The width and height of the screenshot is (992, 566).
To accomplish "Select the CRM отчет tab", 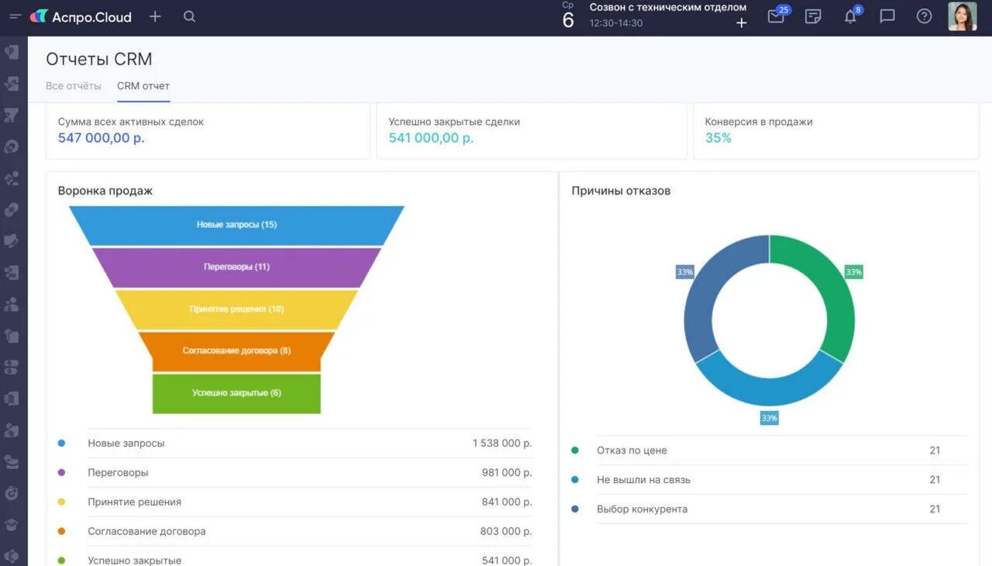I will 143,86.
